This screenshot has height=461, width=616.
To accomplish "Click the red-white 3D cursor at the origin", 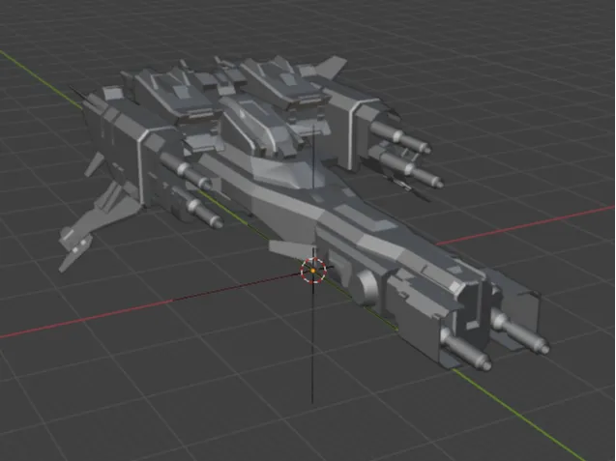I will (x=313, y=271).
